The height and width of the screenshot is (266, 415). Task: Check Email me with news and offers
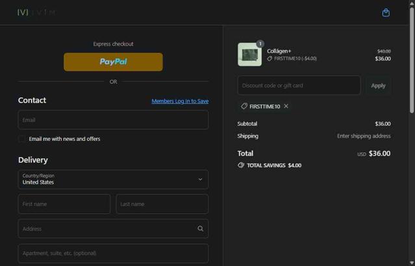point(22,139)
